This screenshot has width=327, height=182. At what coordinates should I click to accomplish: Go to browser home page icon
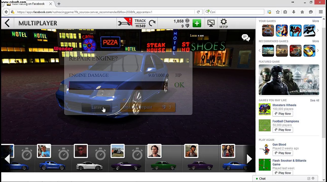point(302,12)
